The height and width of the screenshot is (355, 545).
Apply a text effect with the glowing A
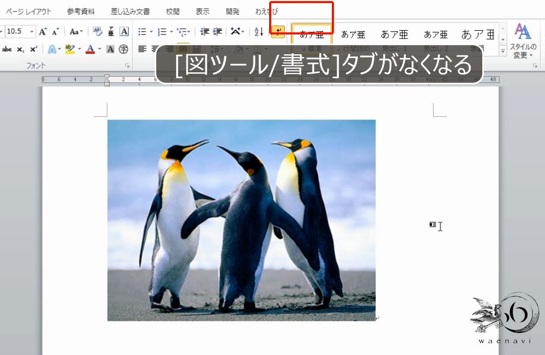(52, 49)
